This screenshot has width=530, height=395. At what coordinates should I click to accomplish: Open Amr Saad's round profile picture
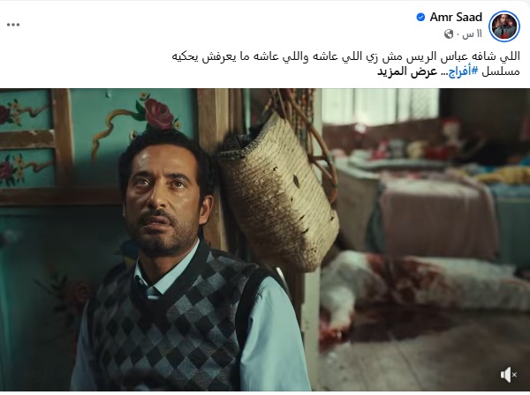(505, 26)
